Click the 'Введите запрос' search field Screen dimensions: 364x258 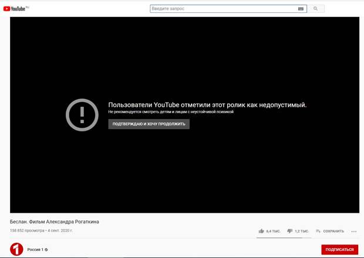click(x=223, y=9)
